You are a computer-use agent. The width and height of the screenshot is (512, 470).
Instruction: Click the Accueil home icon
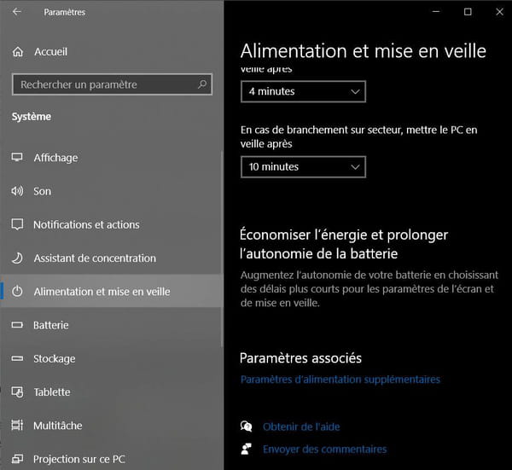tap(18, 51)
